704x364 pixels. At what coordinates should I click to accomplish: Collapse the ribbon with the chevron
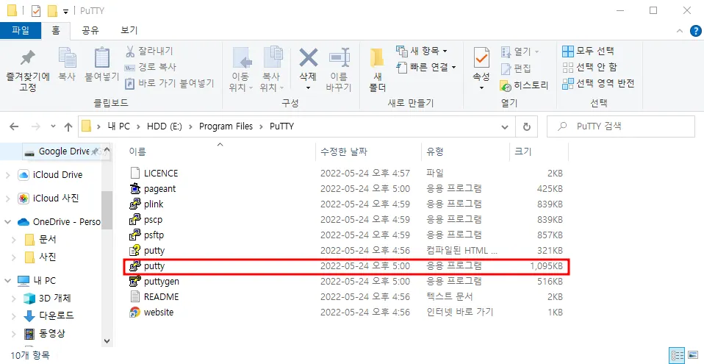click(680, 31)
